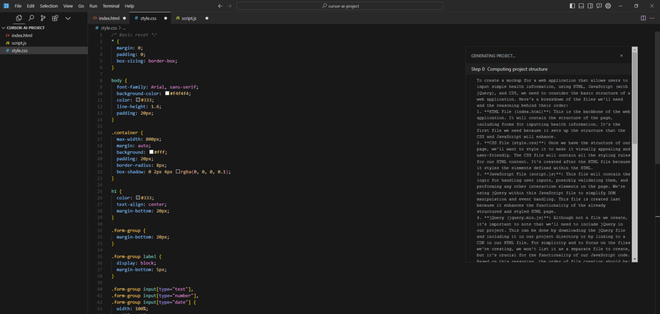Click index.html file icon in explorer
The height and width of the screenshot is (314, 660).
7,35
